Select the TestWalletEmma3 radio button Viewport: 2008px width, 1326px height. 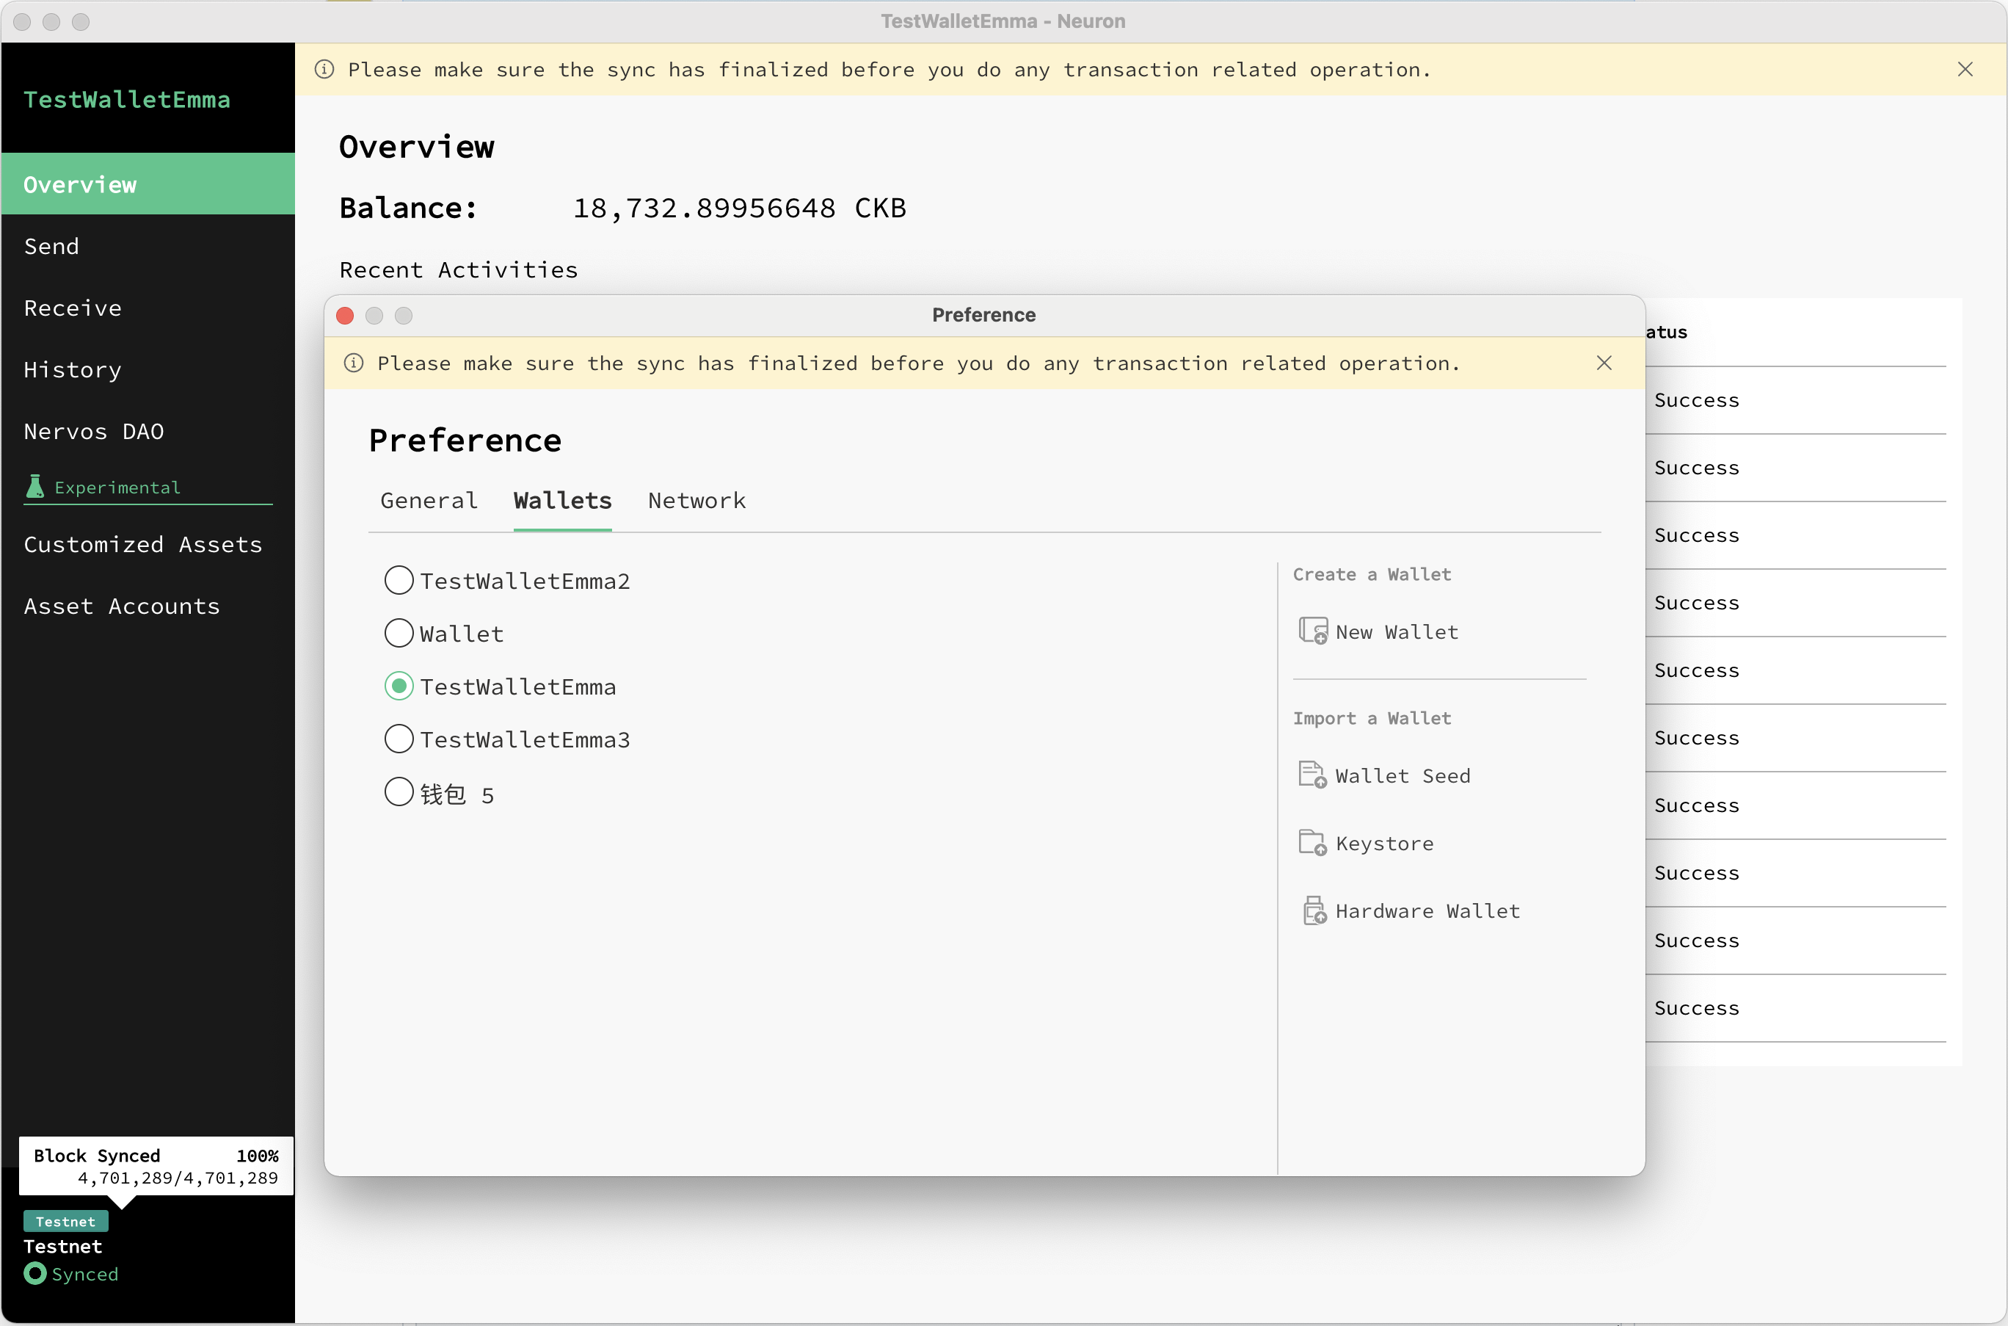399,739
